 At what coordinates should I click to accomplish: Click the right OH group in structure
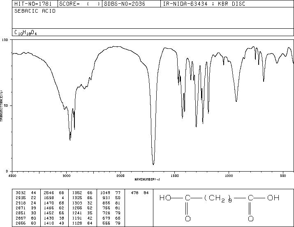tap(273, 198)
